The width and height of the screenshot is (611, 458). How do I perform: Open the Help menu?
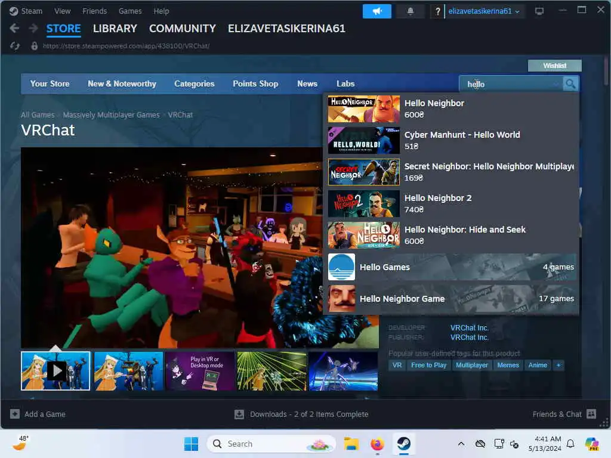tap(161, 11)
